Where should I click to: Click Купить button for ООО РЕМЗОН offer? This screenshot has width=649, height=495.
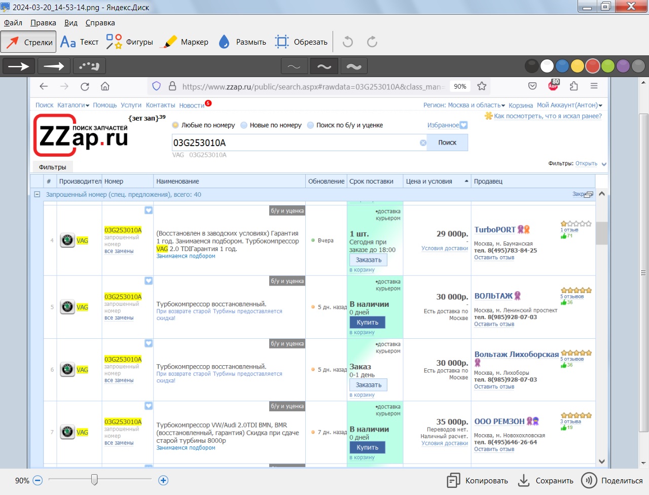(x=368, y=447)
